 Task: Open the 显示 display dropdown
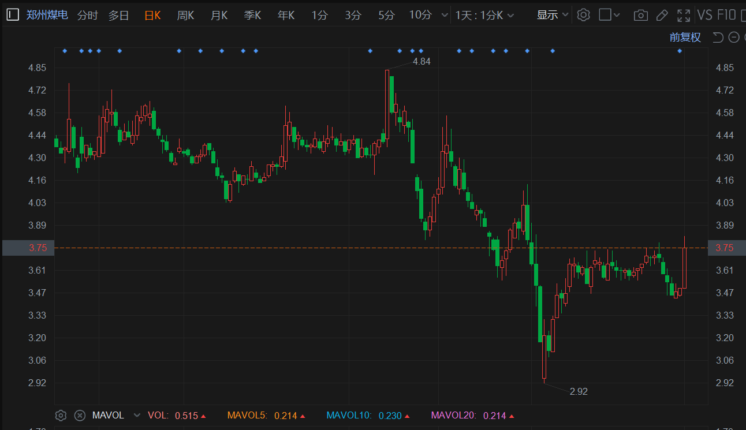(553, 15)
